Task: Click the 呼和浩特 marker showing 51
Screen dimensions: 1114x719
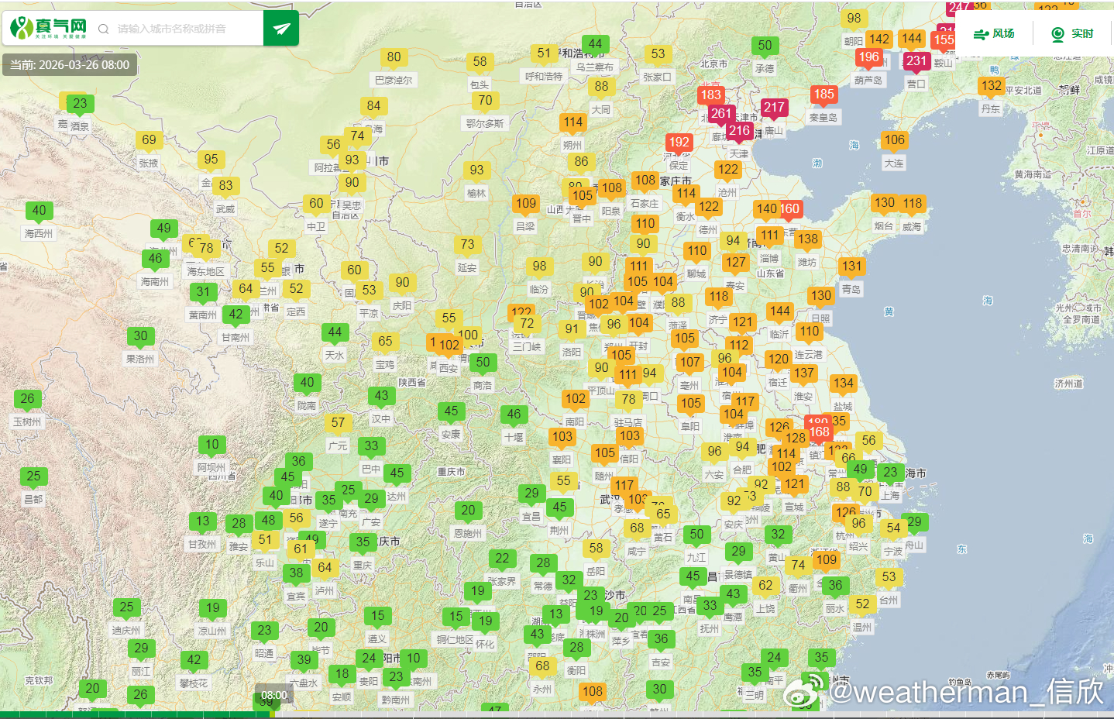Action: 544,54
